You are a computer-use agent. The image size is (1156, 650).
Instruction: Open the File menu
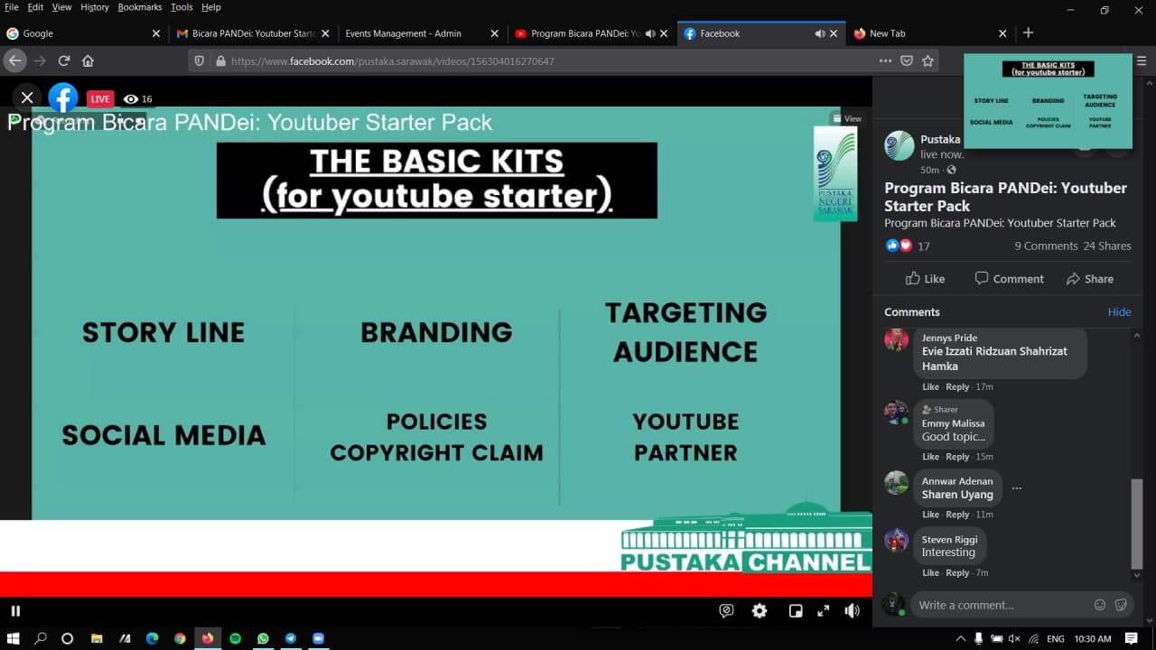click(x=12, y=7)
